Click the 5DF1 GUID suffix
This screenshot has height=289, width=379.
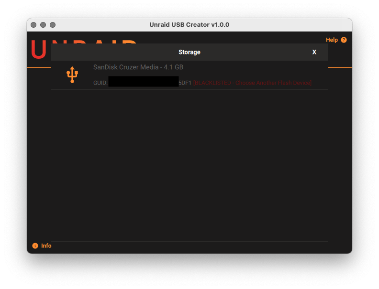pyautogui.click(x=185, y=83)
